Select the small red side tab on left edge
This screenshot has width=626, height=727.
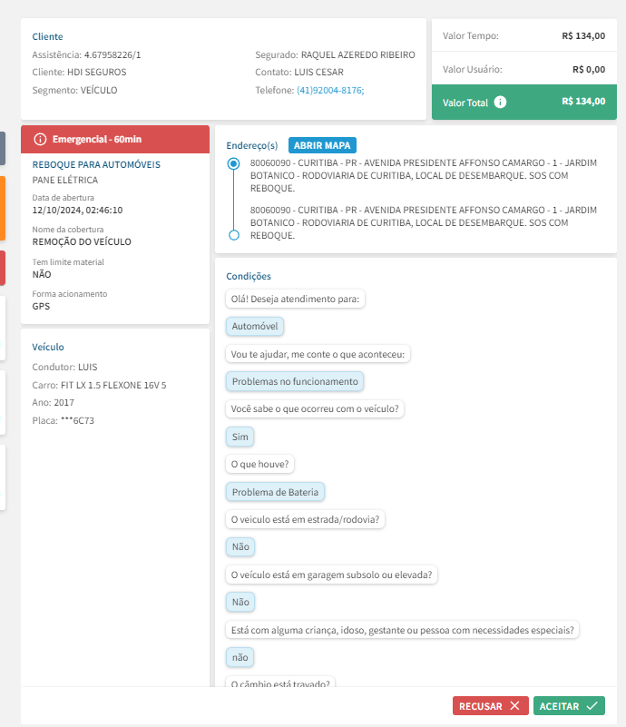[x=3, y=268]
